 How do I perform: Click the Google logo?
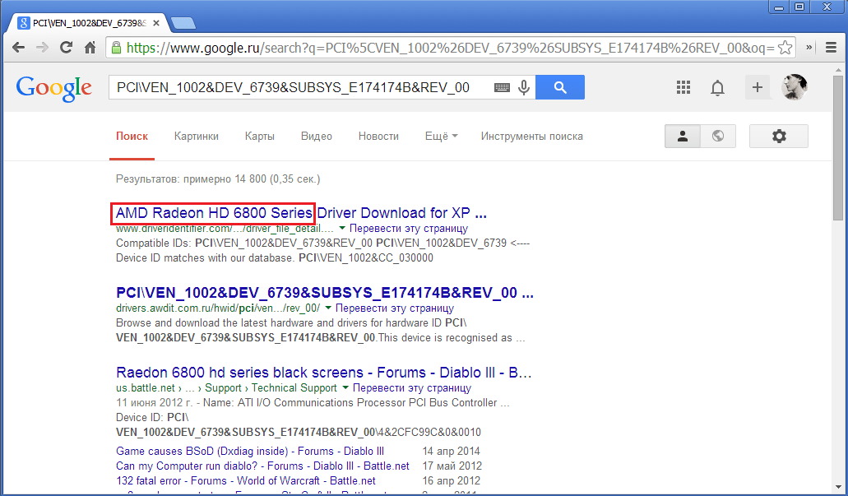[x=53, y=88]
